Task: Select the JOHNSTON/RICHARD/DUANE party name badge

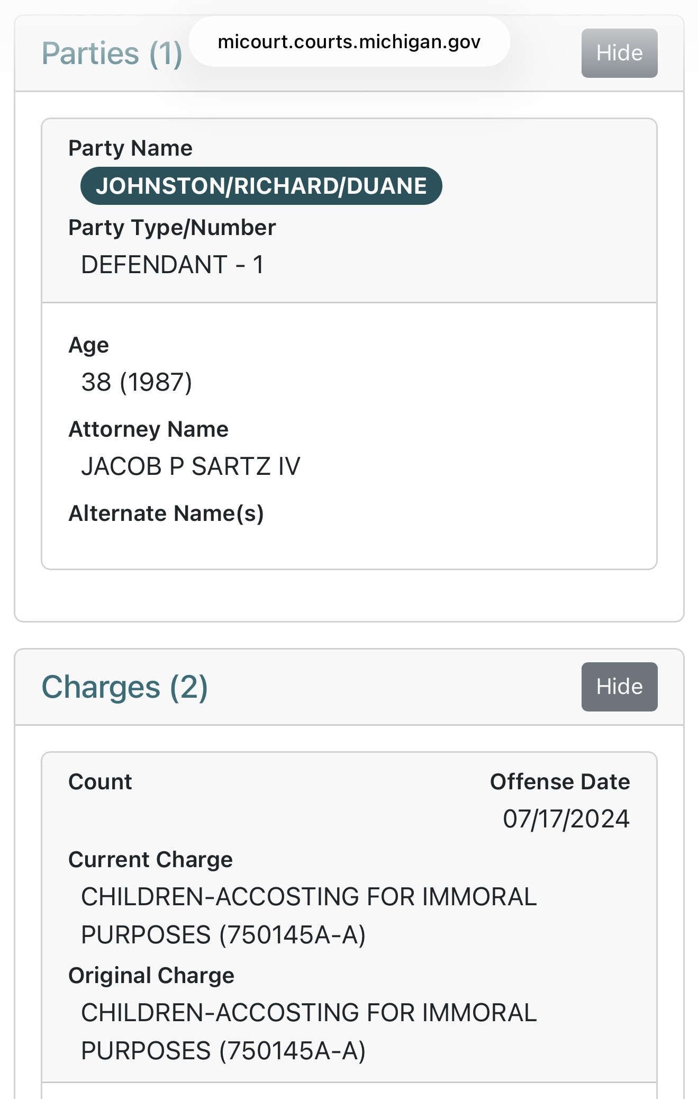Action: (x=261, y=186)
